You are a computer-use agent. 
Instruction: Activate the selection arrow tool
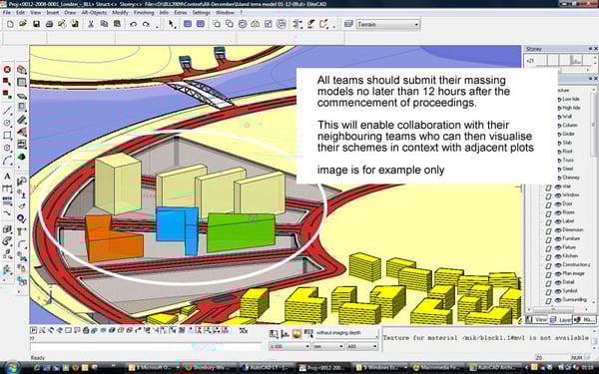[x=172, y=24]
